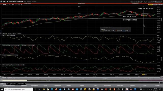163x91 pixels.
Task: Click the highlighted date marker on time axis
Action: (143, 74)
